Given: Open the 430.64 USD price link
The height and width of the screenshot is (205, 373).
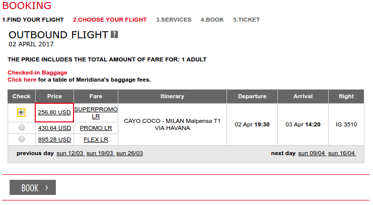Looking at the screenshot, I should (54, 128).
